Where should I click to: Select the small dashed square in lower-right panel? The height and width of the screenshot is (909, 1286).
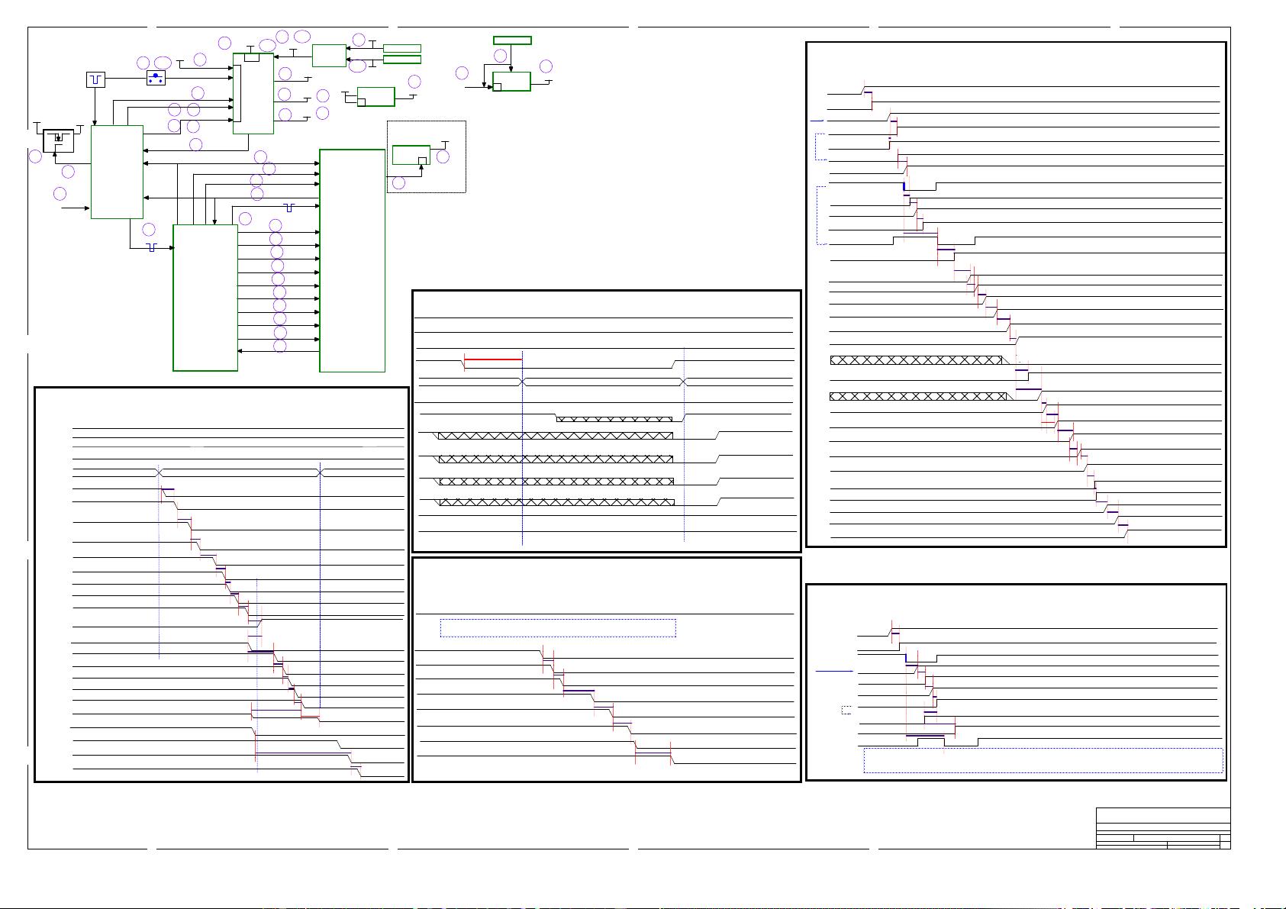click(x=846, y=710)
